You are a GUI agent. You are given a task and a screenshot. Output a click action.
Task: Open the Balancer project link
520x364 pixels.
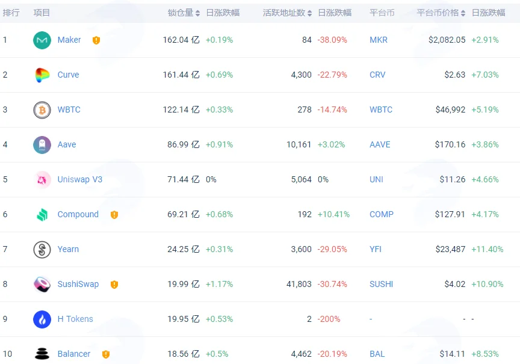[74, 354]
